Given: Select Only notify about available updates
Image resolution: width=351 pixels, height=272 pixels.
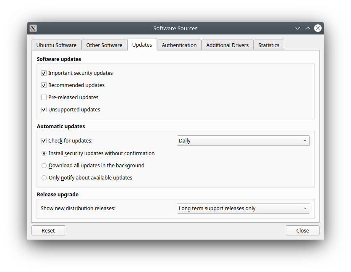Looking at the screenshot, I should tap(44, 178).
